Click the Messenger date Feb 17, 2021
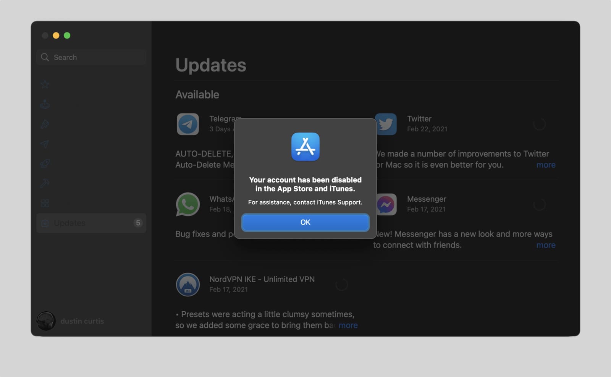The image size is (611, 377). [x=426, y=209]
